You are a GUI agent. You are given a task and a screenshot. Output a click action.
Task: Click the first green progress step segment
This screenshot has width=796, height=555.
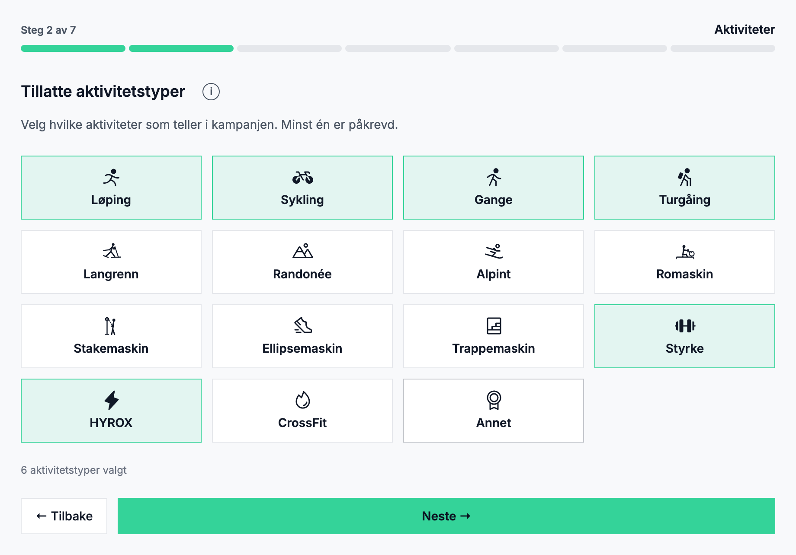click(x=73, y=48)
